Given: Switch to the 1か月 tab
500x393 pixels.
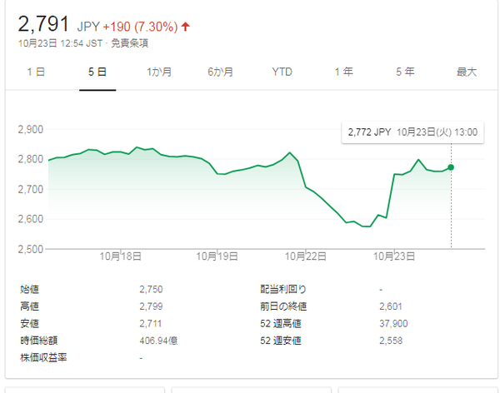Looking at the screenshot, I should [159, 72].
